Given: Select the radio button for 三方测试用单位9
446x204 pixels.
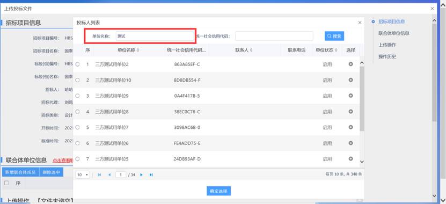Looking at the screenshot, I should [77, 96].
